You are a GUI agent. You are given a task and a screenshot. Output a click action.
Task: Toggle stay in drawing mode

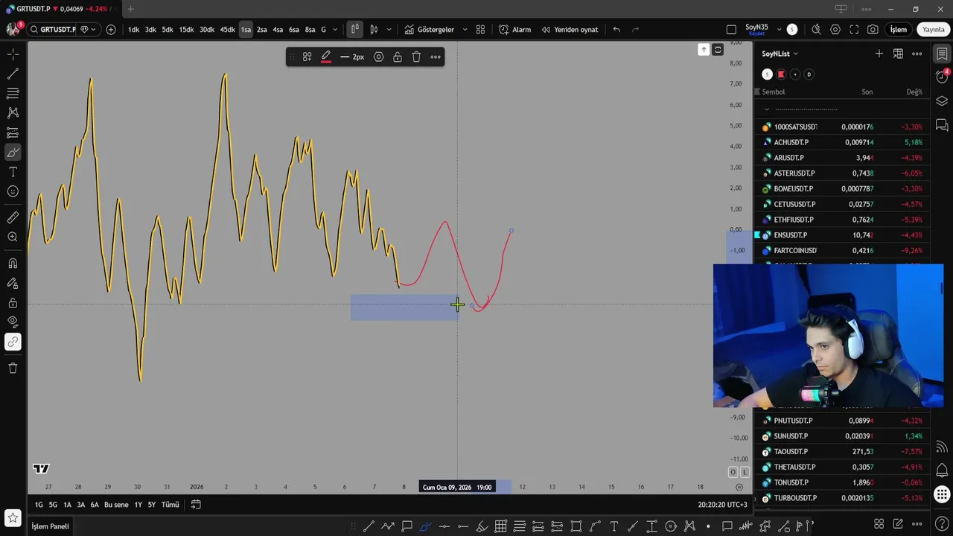click(13, 283)
